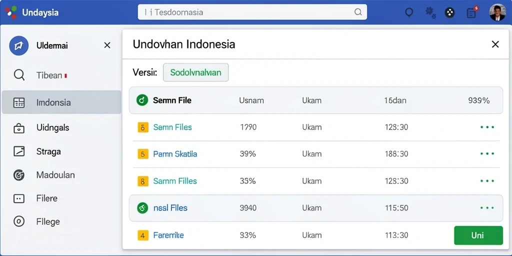
Task: Select Imdonsia in the sidebar
Action: pyautogui.click(x=61, y=102)
